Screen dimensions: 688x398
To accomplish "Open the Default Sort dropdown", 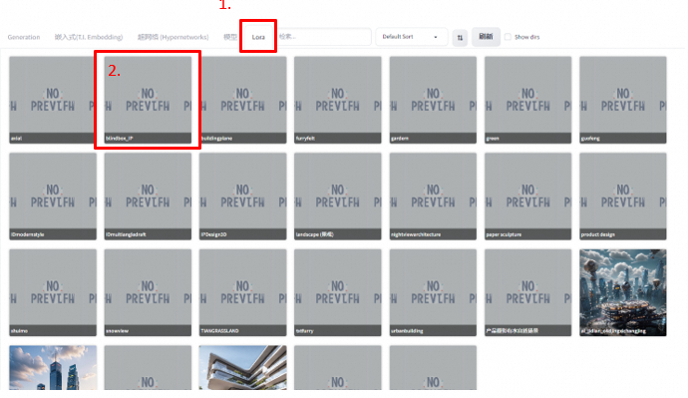I will 411,37.
